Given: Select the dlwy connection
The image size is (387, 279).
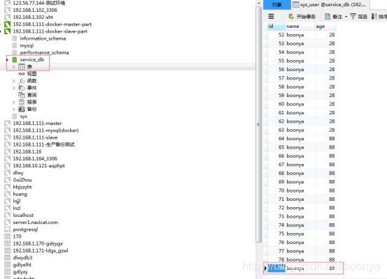Looking at the screenshot, I should [18, 173].
